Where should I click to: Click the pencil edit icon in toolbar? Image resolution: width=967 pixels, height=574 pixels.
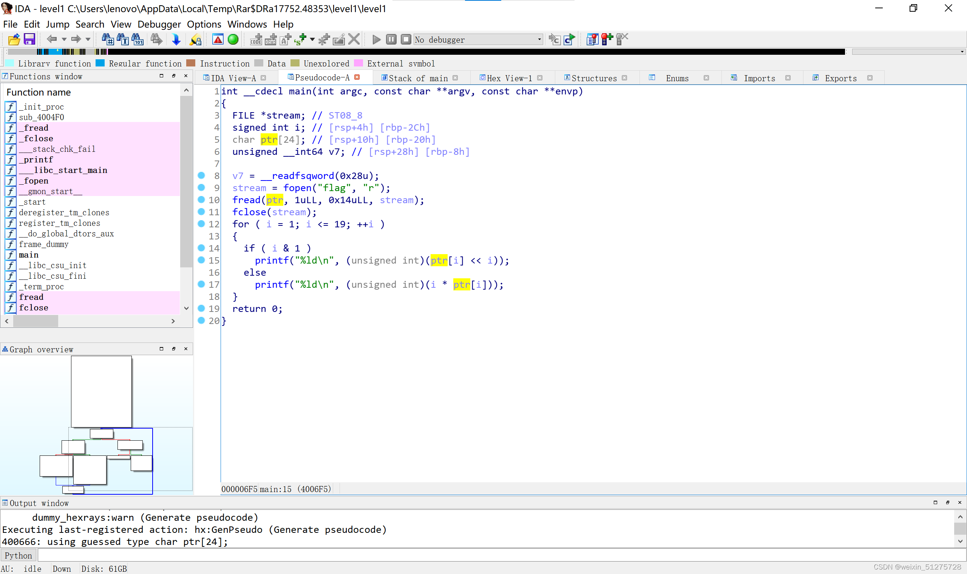339,39
